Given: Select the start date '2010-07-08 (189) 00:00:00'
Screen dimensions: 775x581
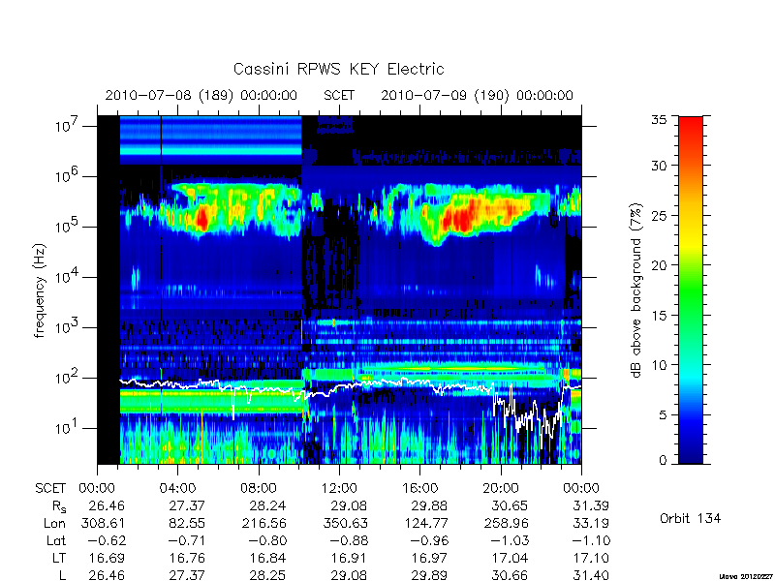Looking at the screenshot, I should [x=201, y=95].
